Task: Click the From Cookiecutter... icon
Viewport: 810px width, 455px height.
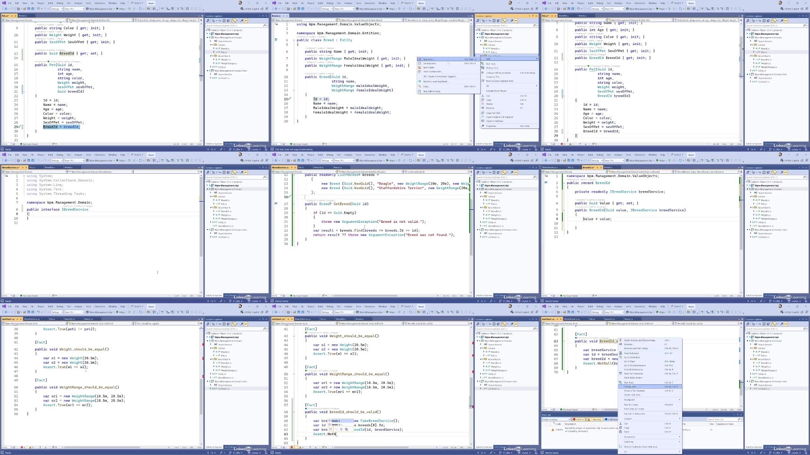Action: click(420, 72)
